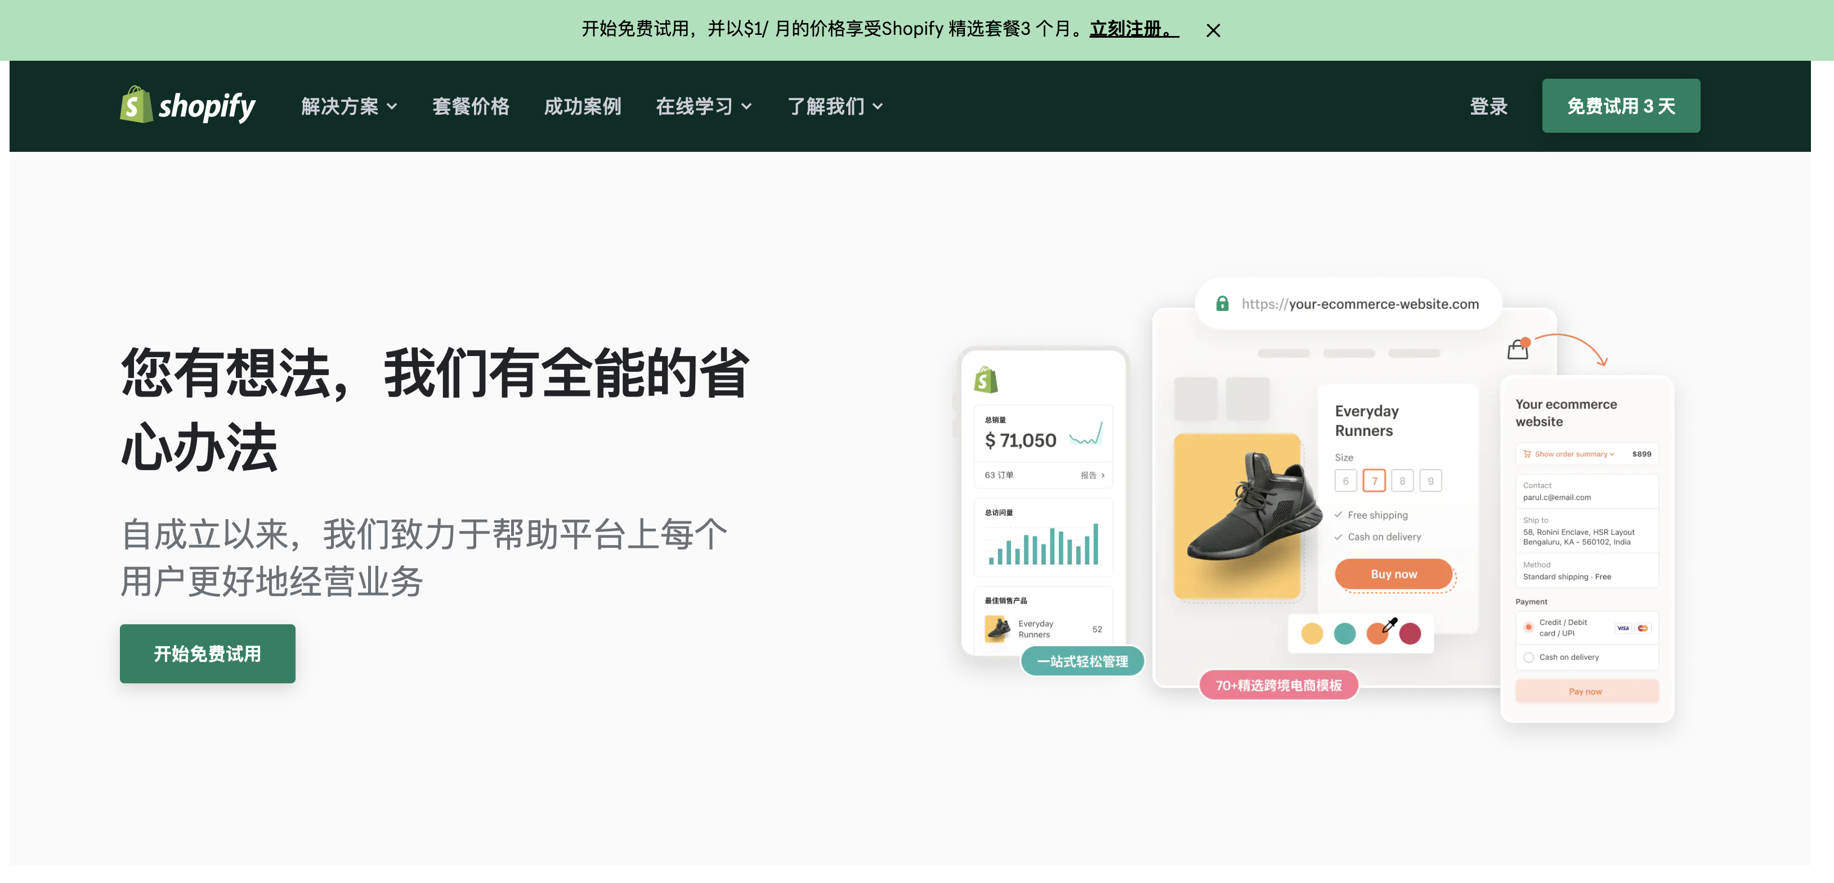Expand the 解决方案 dropdown menu
Screen dimensions: 1834x883
(349, 107)
